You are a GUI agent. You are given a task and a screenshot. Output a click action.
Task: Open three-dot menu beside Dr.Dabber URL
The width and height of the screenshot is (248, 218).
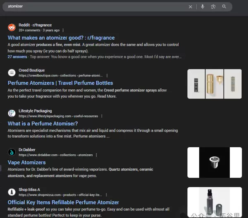click(x=96, y=155)
